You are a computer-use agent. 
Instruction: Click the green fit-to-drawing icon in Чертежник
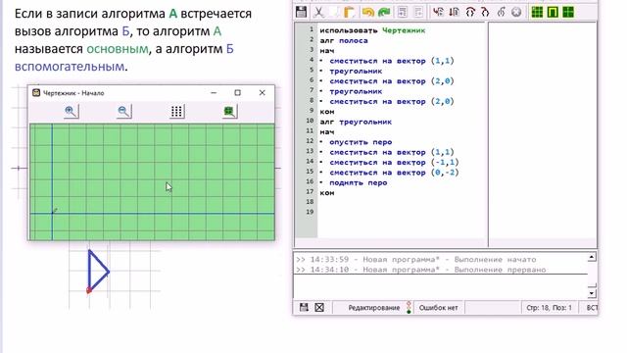pos(229,111)
